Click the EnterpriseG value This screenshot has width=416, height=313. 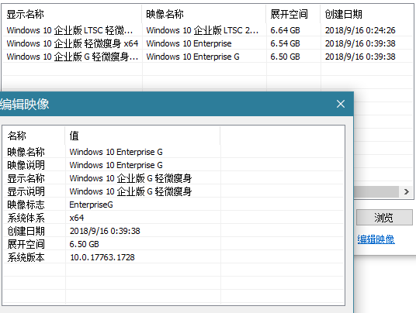coord(91,205)
